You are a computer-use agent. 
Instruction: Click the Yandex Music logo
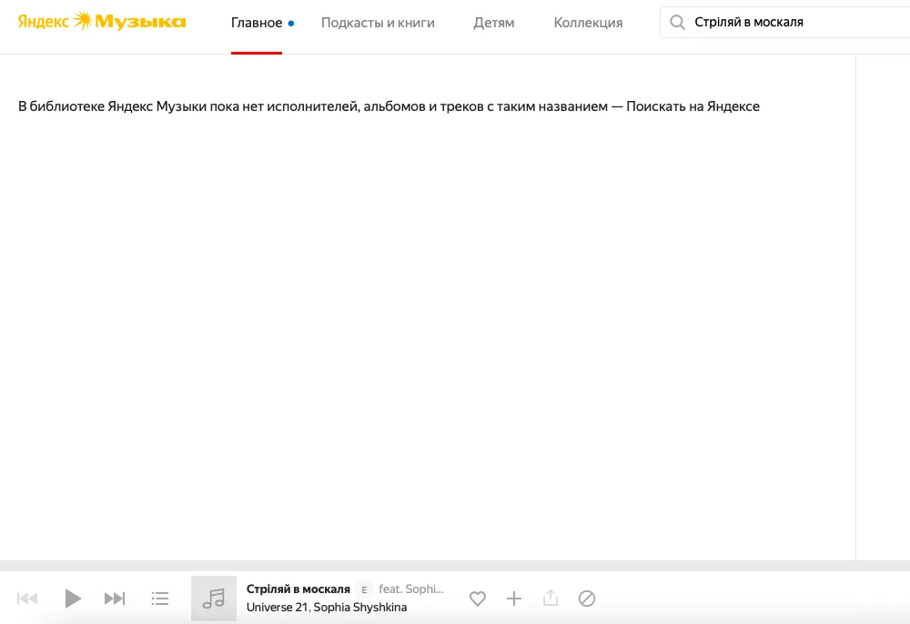102,22
